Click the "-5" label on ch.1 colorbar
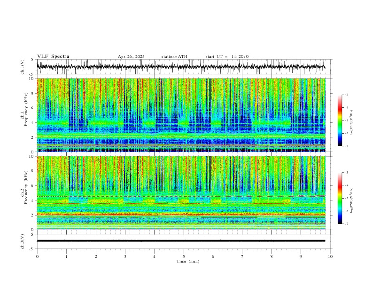372x288 pixels. (347, 120)
